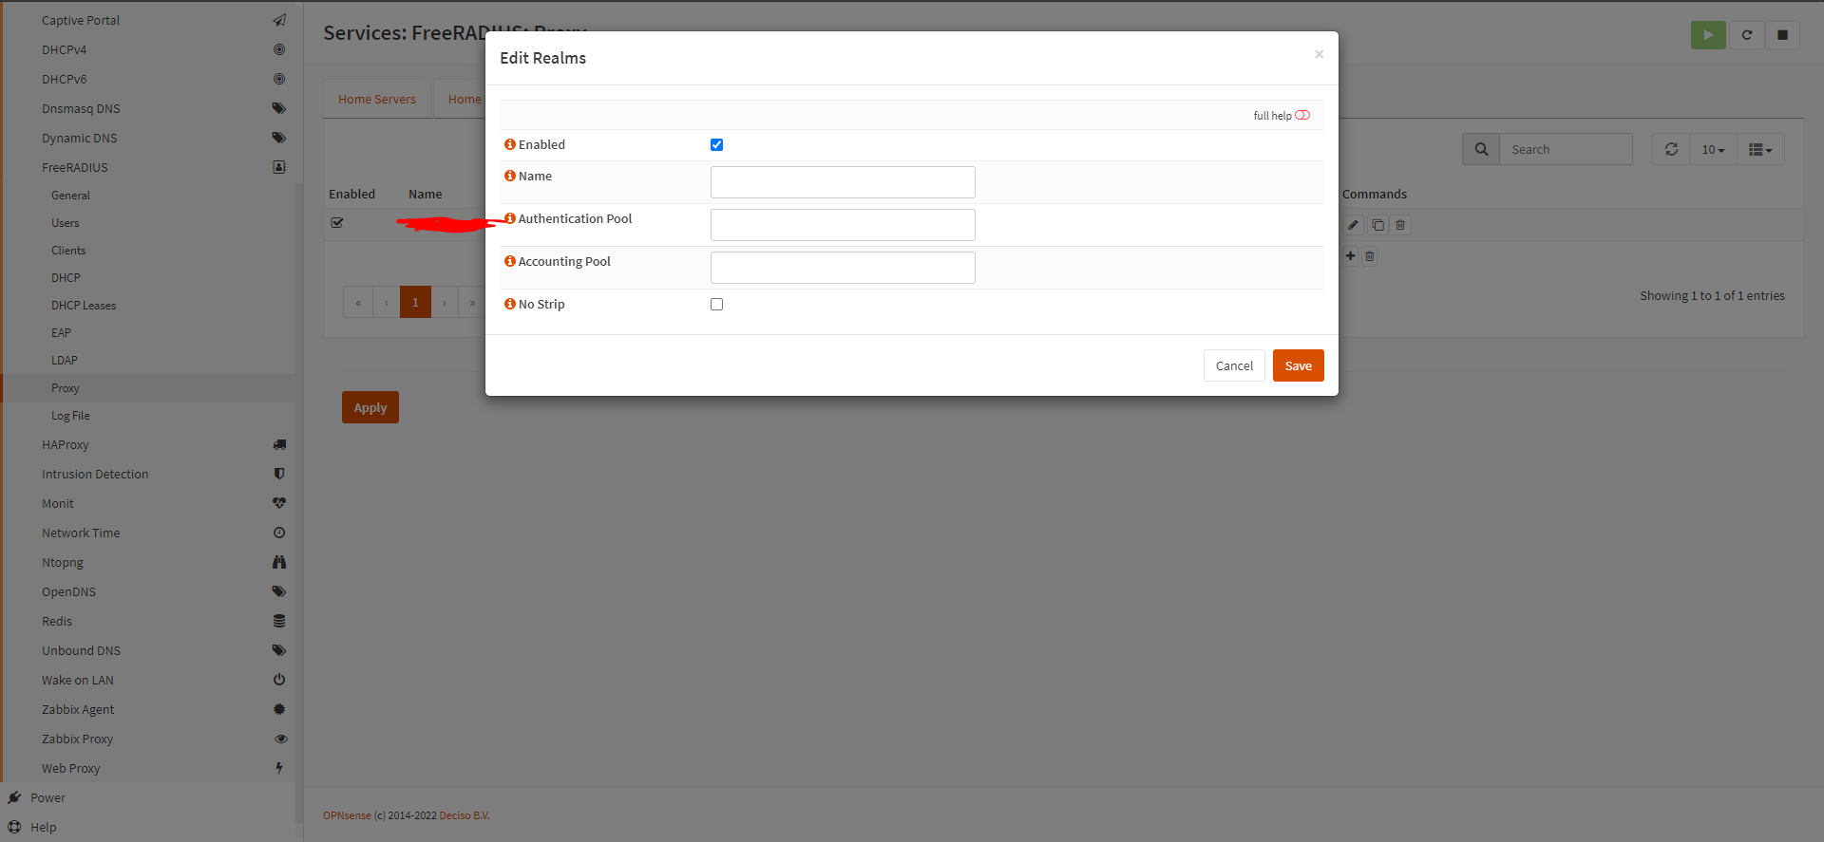This screenshot has width=1824, height=842.
Task: Click the realm Name input field
Action: coord(843,182)
